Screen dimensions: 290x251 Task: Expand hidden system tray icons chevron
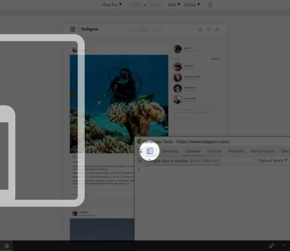coord(283,246)
